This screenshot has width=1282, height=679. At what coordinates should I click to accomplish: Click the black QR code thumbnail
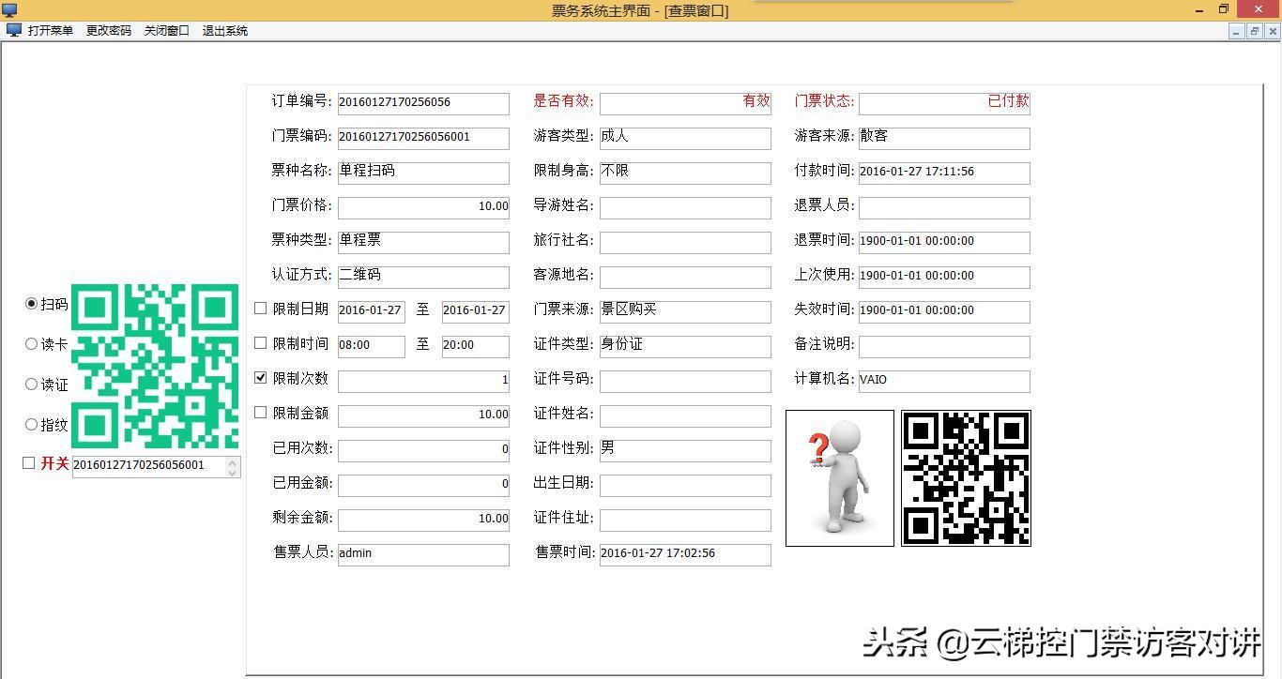tap(966, 478)
